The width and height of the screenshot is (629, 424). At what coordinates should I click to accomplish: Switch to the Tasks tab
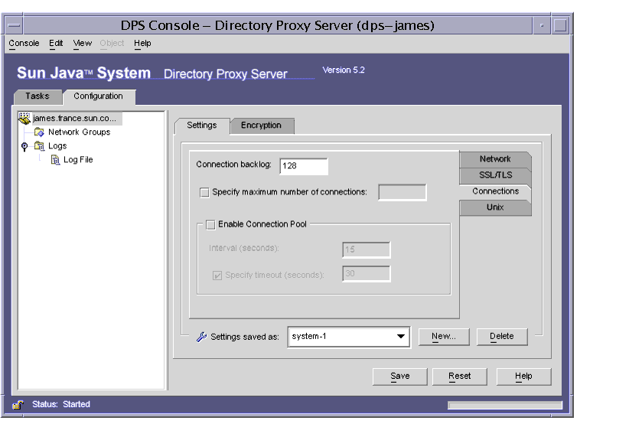pos(37,96)
